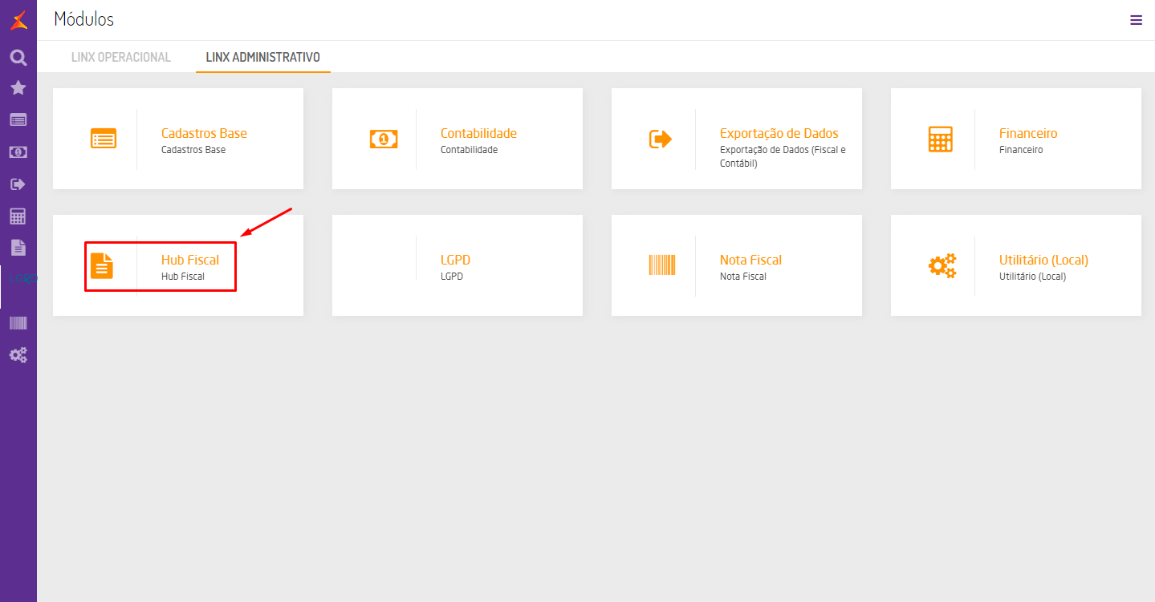Select the sidebar banknote icon for Contabilidade
Viewport: 1155px width, 602px height.
tap(18, 152)
